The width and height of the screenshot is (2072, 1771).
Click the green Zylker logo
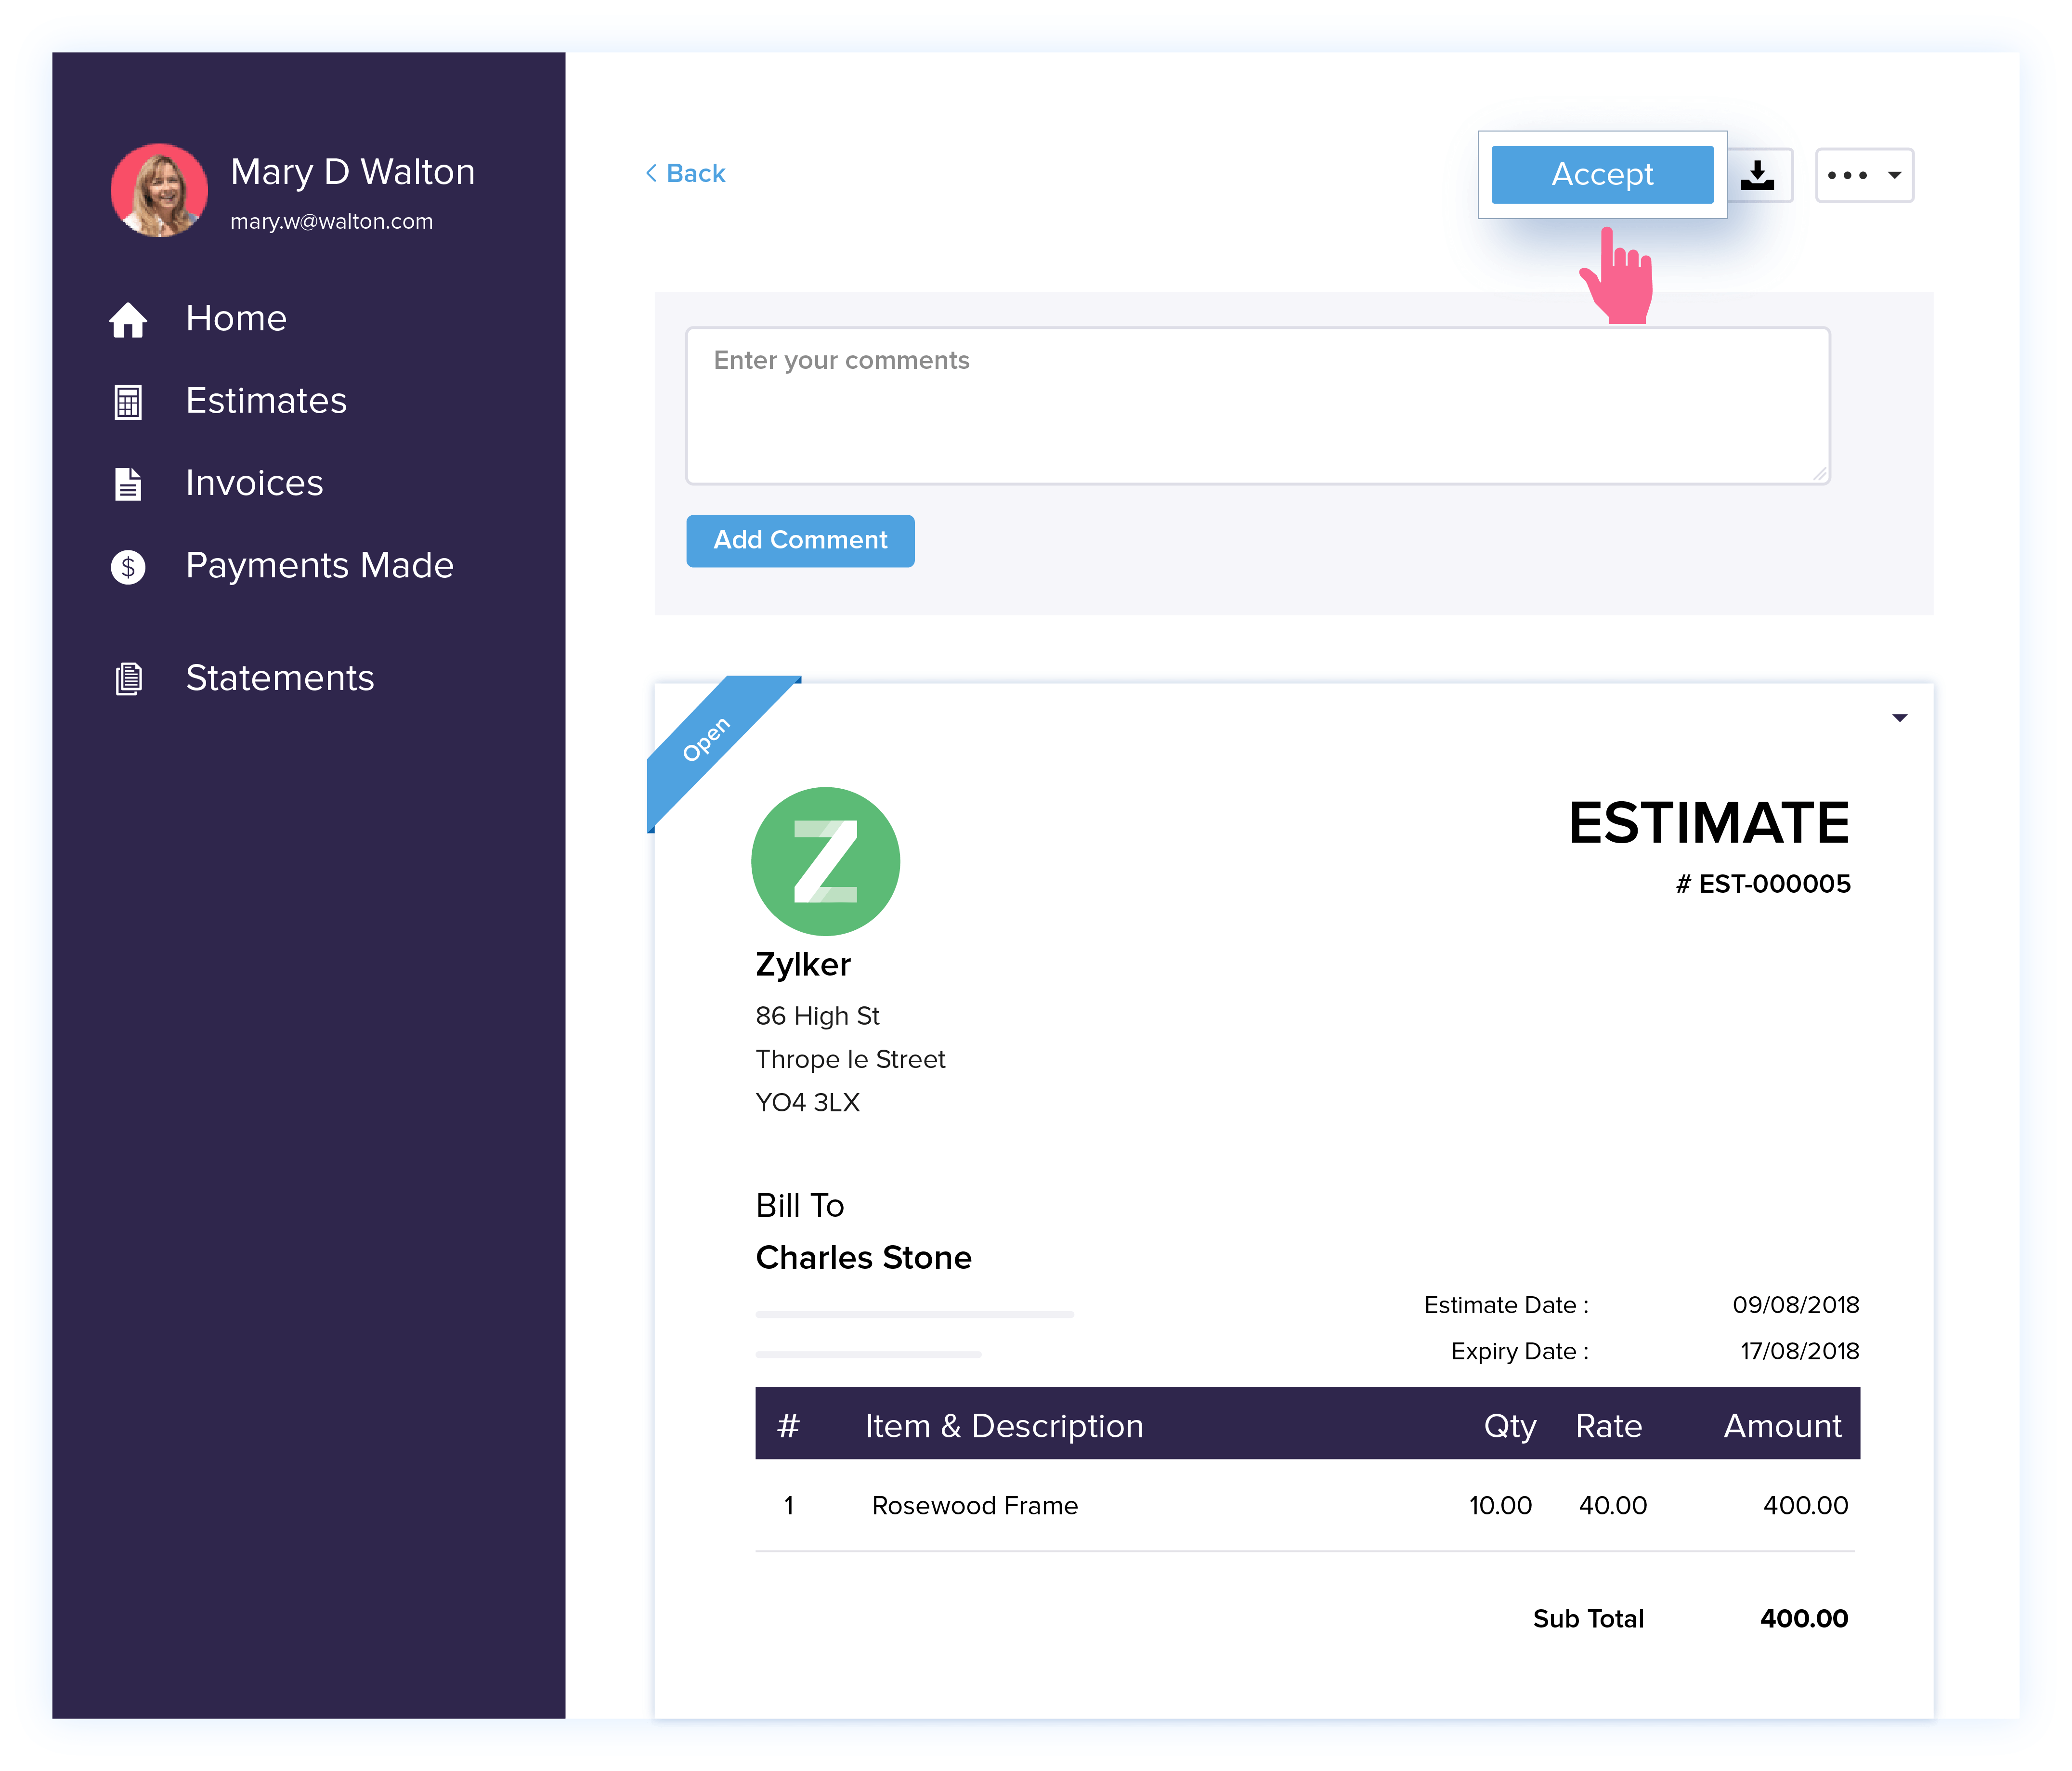click(825, 861)
